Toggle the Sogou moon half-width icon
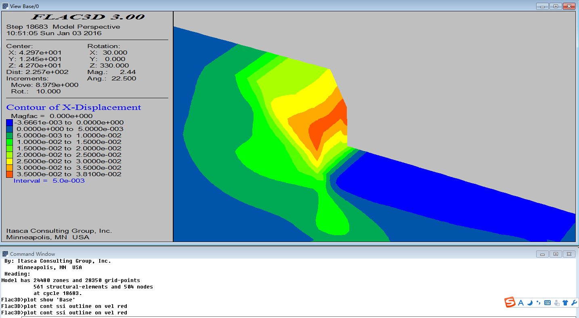Image resolution: width=579 pixels, height=318 pixels. [x=530, y=303]
